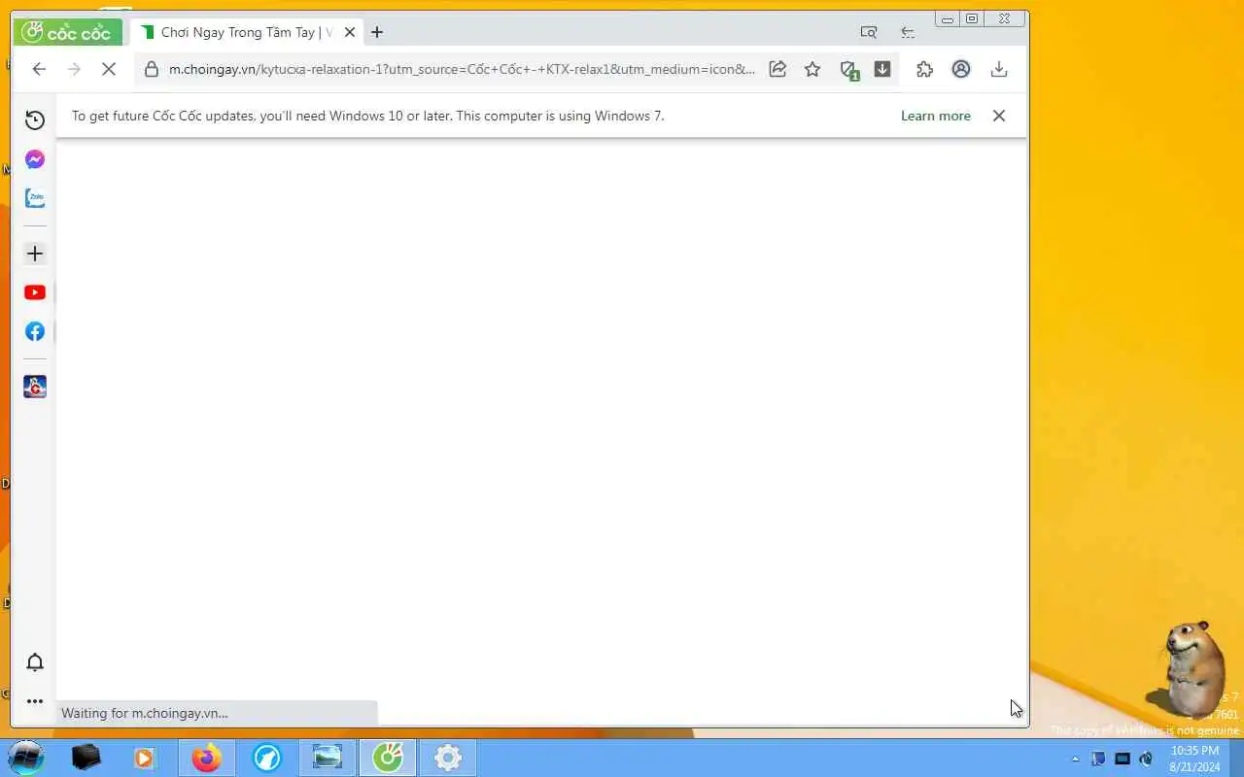The image size is (1244, 777).
Task: Click the network tray icon
Action: tap(1123, 759)
